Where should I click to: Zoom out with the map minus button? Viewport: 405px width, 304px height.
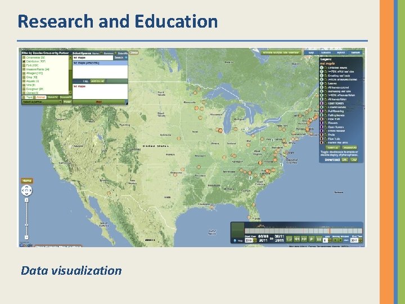tap(26, 237)
